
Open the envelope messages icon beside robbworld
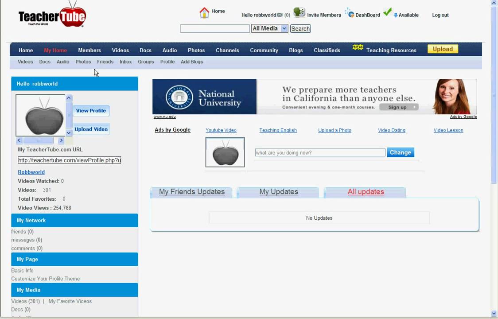280,15
